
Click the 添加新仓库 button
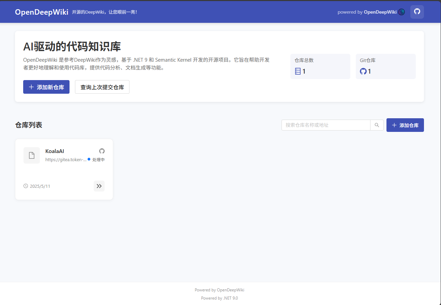pyautogui.click(x=46, y=87)
